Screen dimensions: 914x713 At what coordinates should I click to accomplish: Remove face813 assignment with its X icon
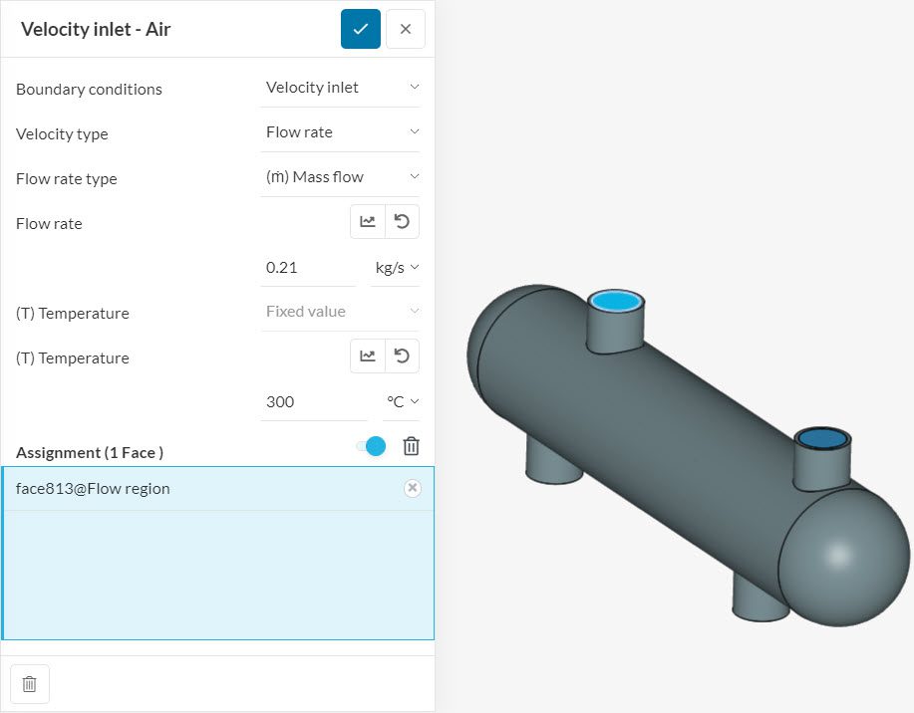[412, 488]
